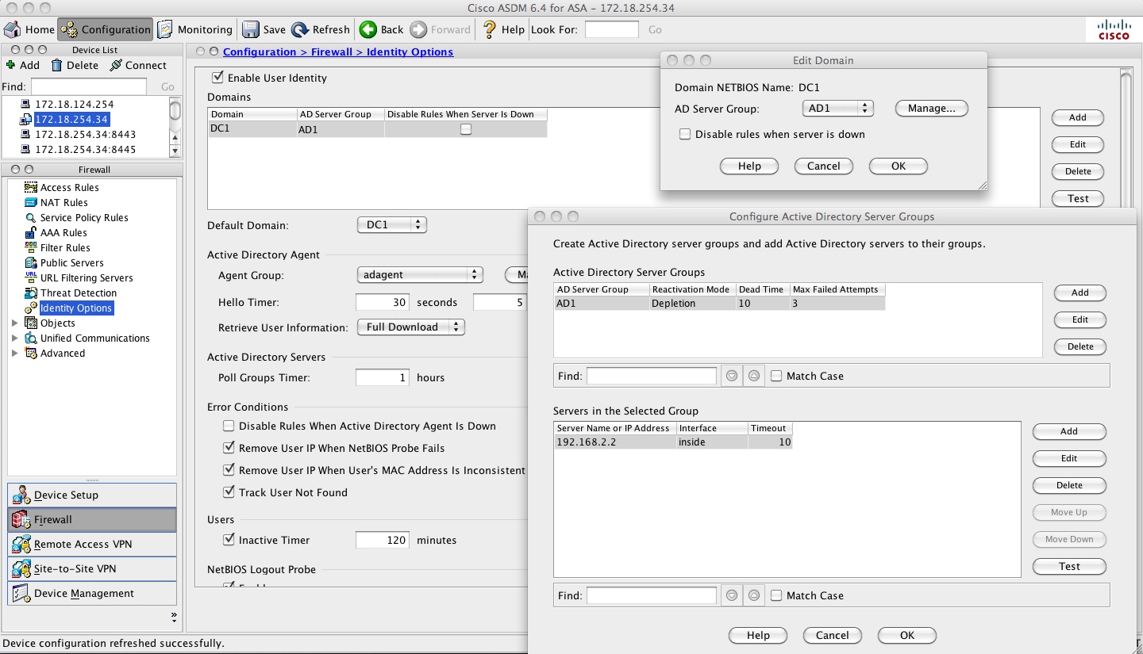
Task: Find previous in server groups list
Action: pyautogui.click(x=754, y=377)
